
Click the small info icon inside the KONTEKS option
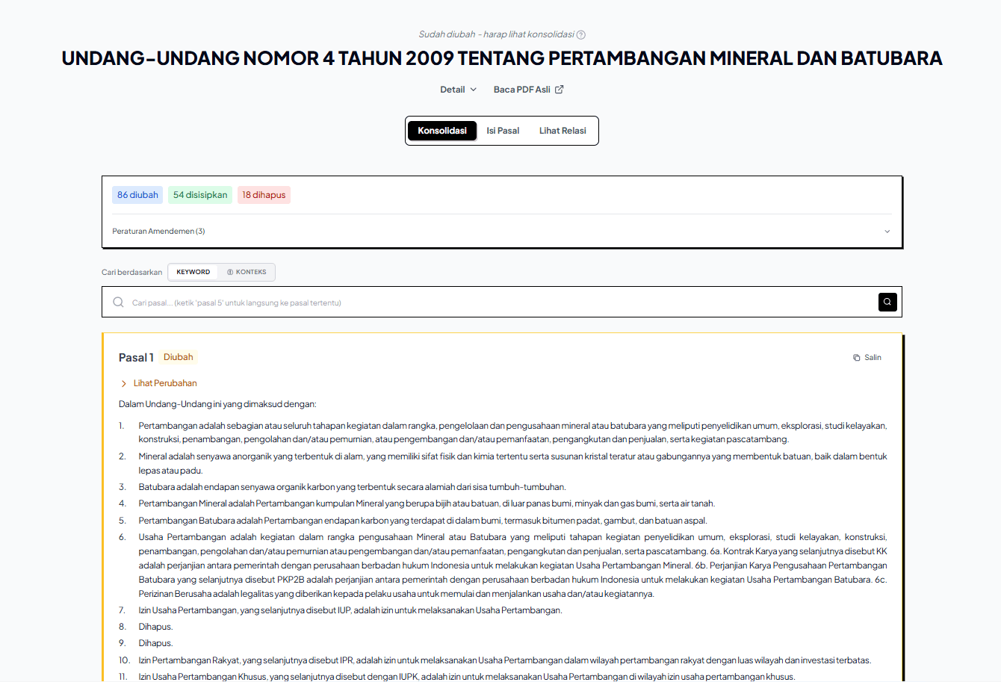click(231, 272)
